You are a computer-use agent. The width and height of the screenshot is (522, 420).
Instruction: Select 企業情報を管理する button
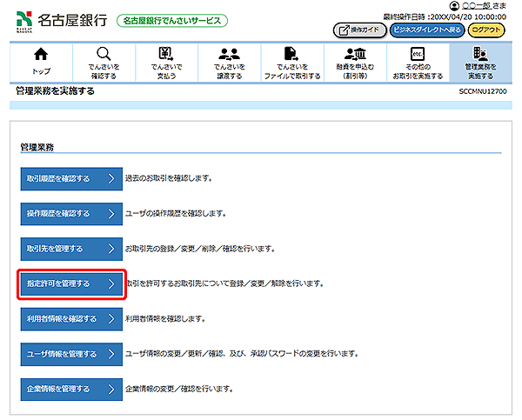(71, 389)
